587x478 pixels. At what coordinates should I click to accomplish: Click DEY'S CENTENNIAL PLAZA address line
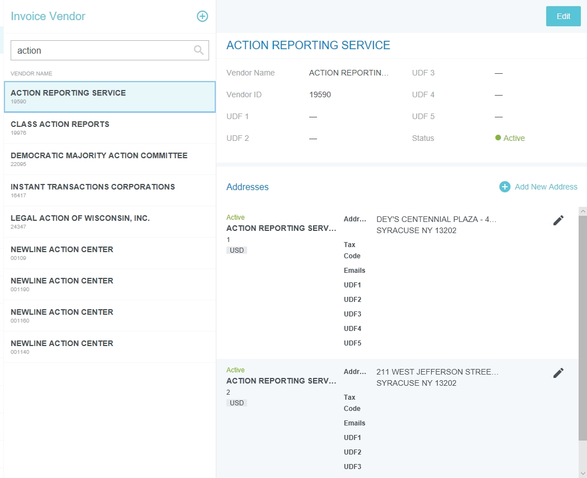(x=437, y=219)
